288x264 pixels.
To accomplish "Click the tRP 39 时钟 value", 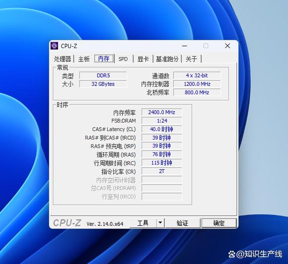I will click(x=162, y=146).
